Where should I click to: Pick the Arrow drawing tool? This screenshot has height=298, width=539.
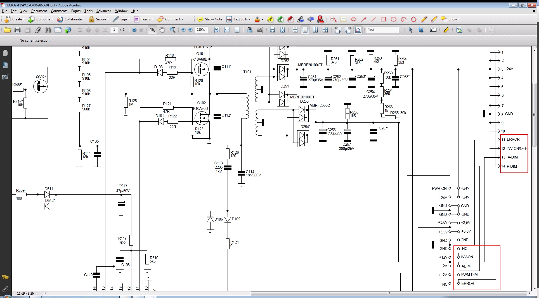coord(363,19)
